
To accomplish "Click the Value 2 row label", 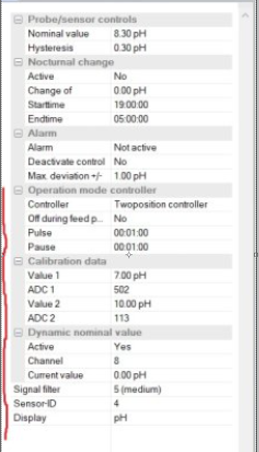I will click(x=44, y=304).
